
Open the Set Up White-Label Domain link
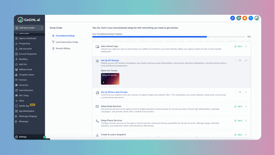(114, 92)
